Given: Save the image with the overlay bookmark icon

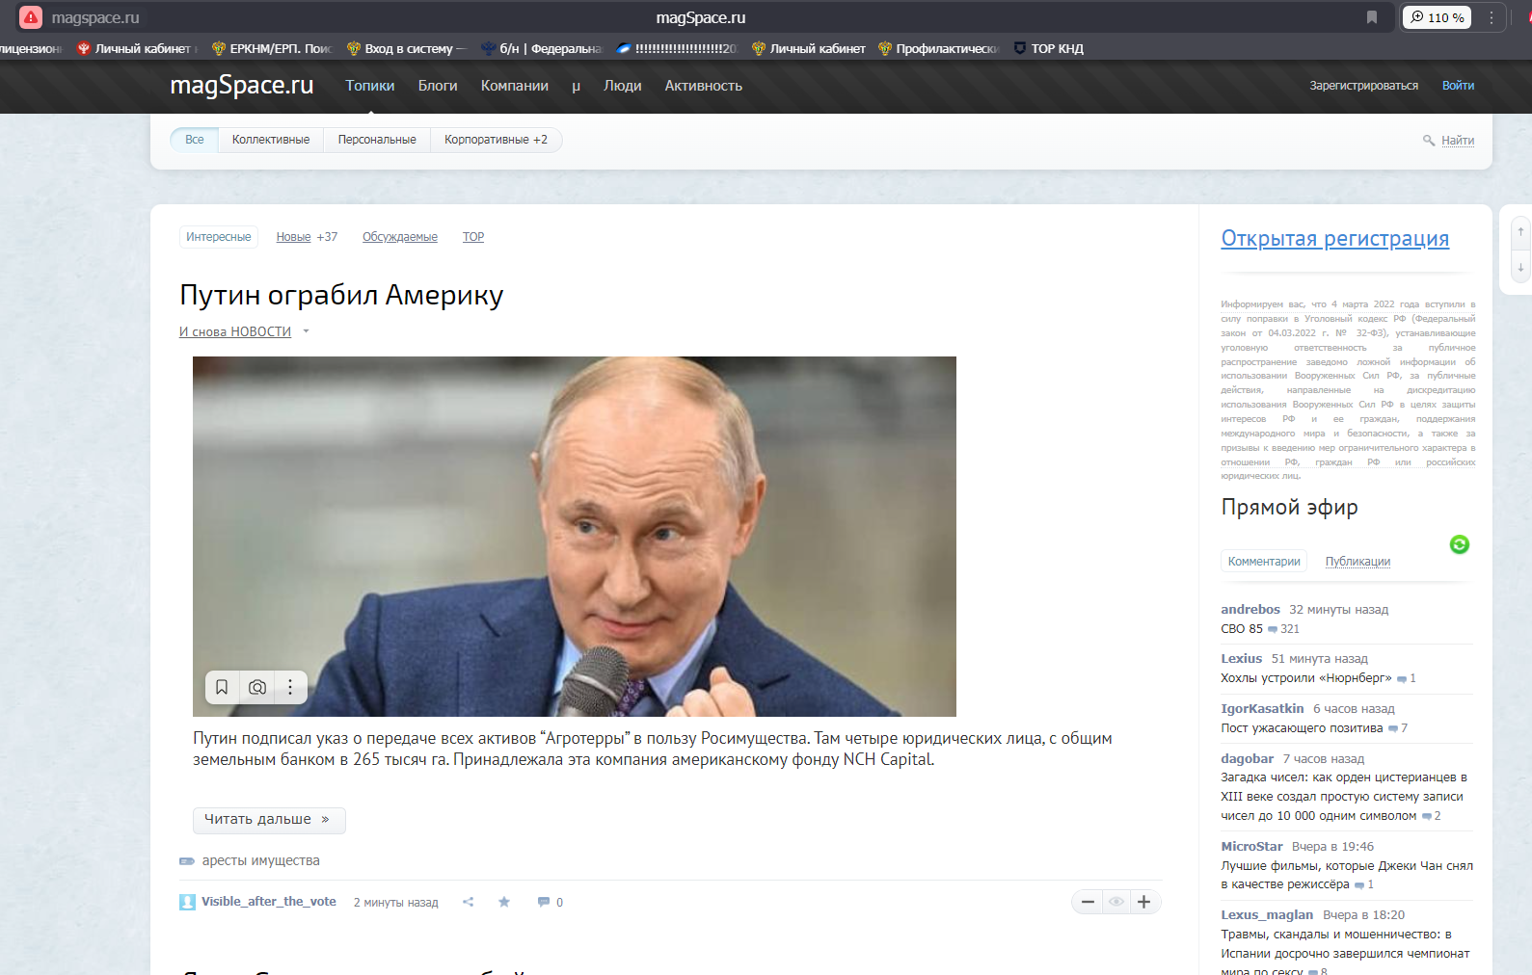Looking at the screenshot, I should coord(222,687).
